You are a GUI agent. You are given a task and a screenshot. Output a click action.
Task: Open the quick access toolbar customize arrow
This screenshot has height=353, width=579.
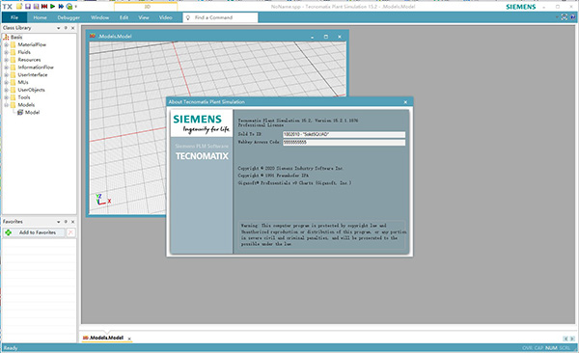[x=76, y=7]
